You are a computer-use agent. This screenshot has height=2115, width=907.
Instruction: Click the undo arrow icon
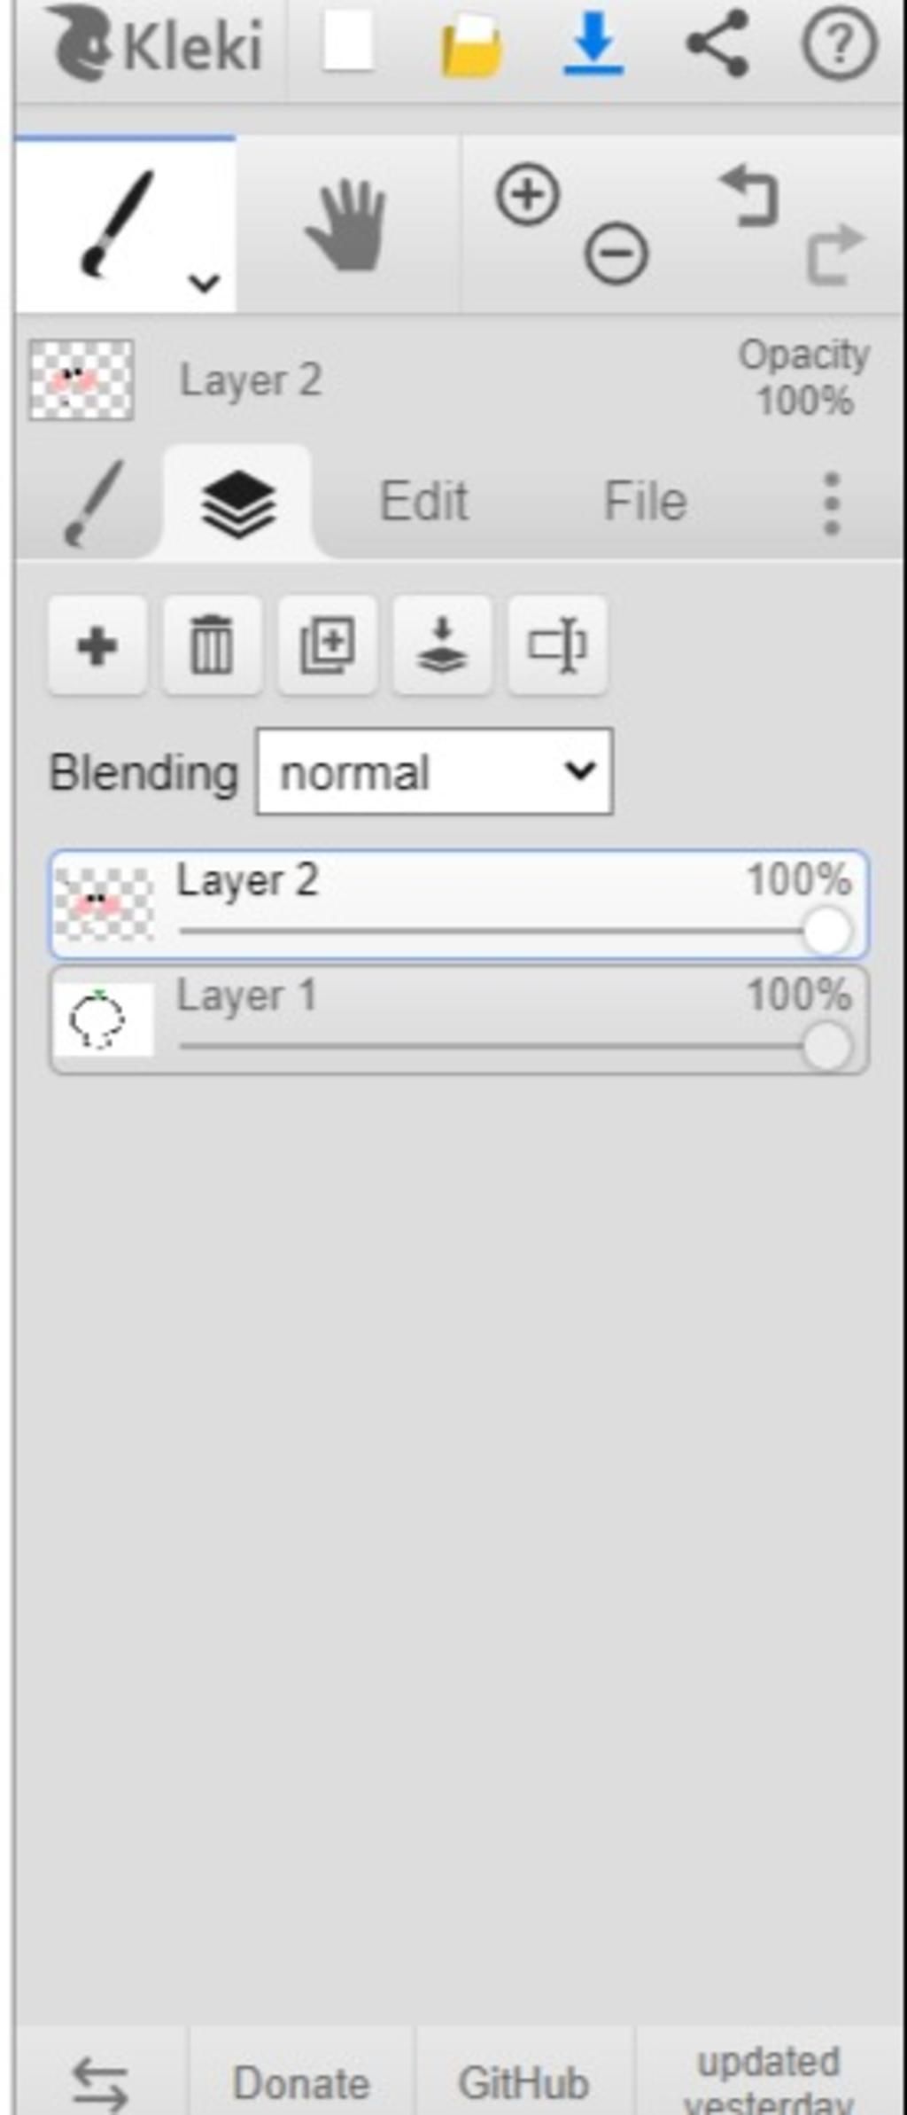coord(750,196)
